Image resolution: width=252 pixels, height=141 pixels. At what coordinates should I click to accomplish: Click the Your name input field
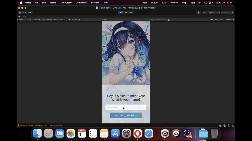coord(126,107)
